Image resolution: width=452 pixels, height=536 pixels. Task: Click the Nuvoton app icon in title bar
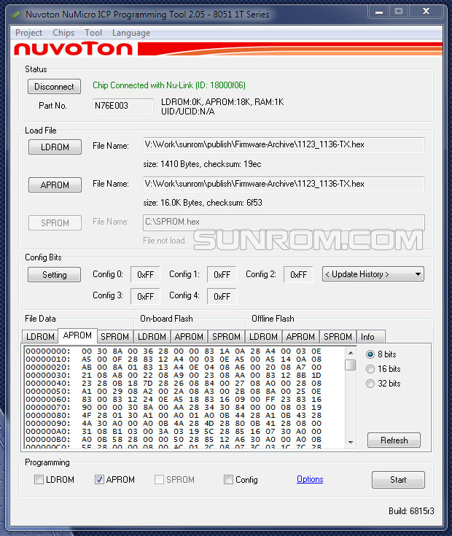[16, 15]
